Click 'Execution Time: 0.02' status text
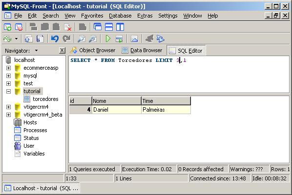The image size is (292, 195). (x=147, y=169)
